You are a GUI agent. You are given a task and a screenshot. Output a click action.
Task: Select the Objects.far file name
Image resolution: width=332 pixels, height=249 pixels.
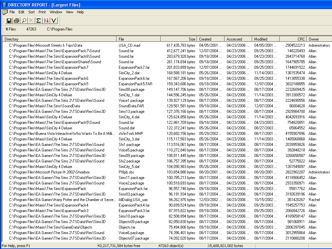[x=127, y=227]
